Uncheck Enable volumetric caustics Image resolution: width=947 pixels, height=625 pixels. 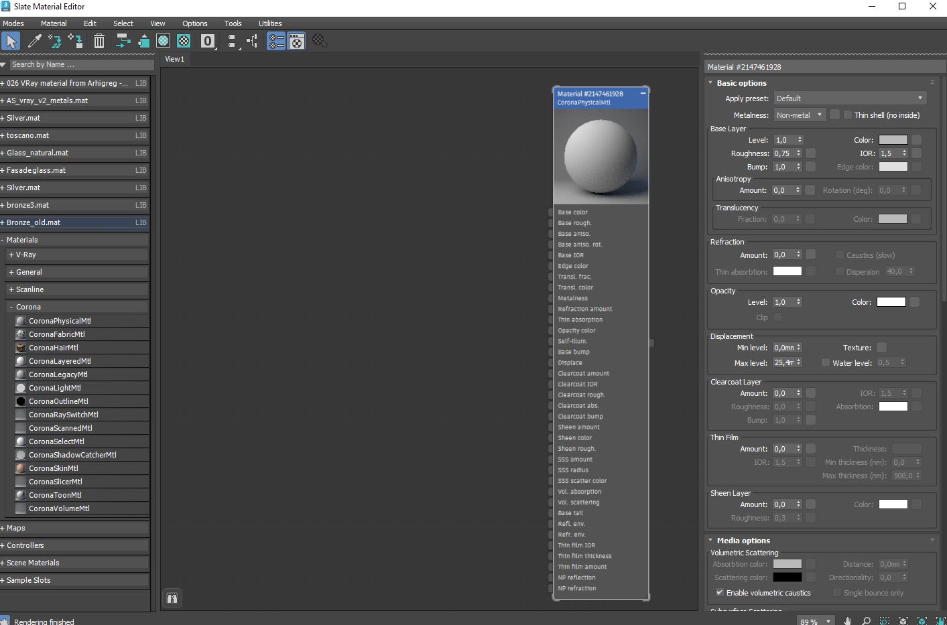[x=720, y=593]
